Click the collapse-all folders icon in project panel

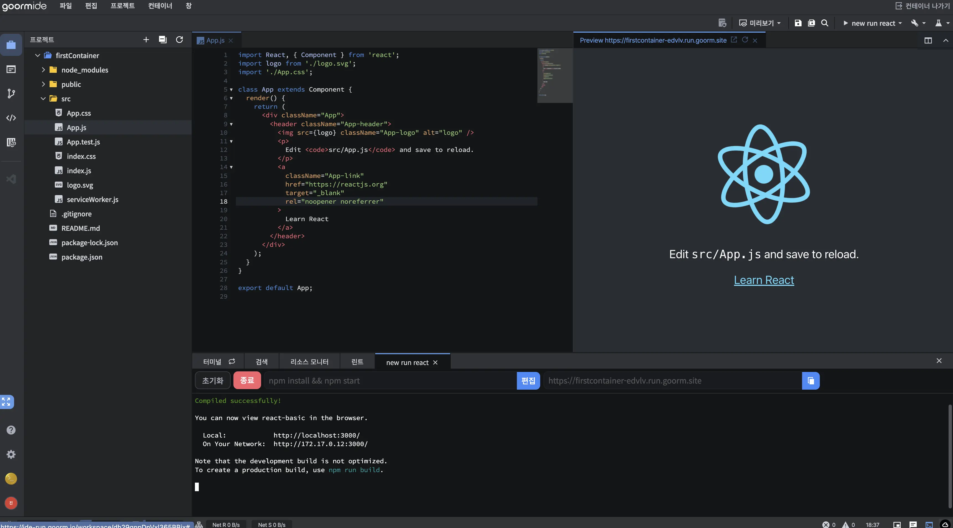163,40
